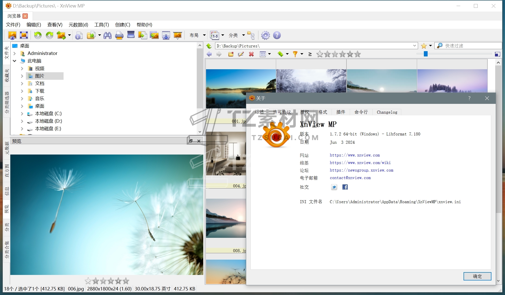This screenshot has height=295, width=505.
Task: Delete file with the red X icon
Action: click(251, 54)
